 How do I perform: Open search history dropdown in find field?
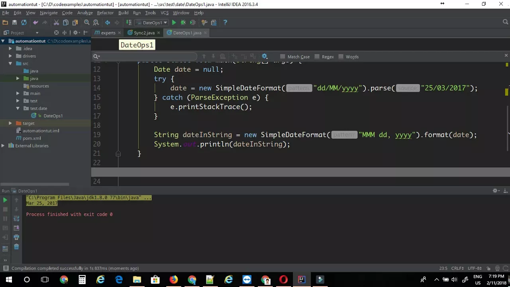96,57
